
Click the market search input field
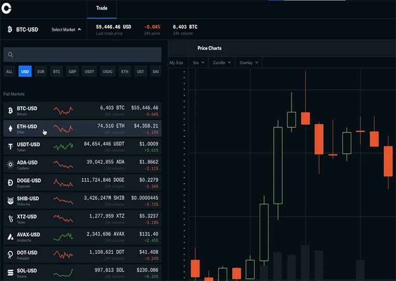tap(83, 55)
